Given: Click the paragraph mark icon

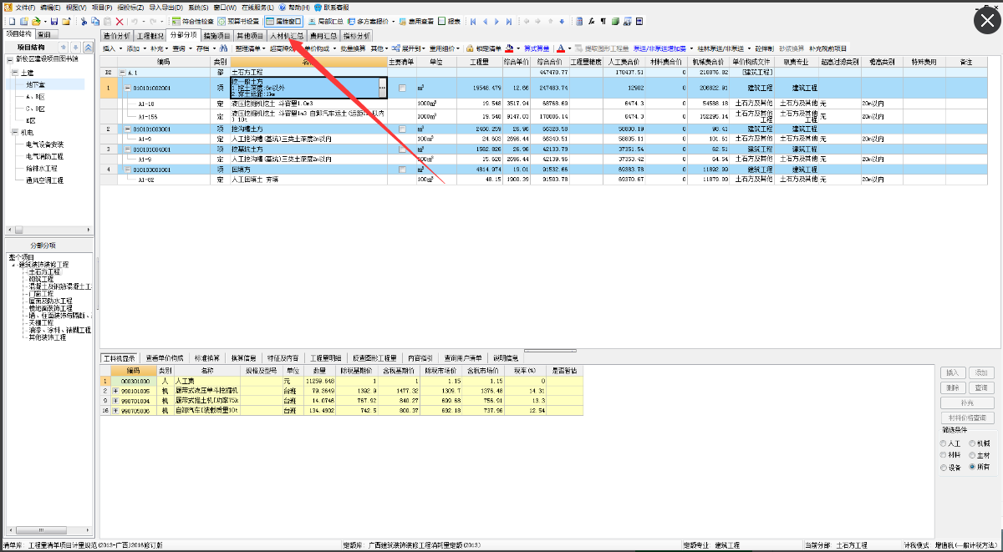Looking at the screenshot, I should [x=603, y=21].
